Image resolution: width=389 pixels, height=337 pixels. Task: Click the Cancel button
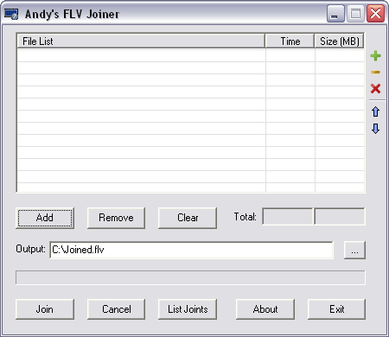point(116,309)
